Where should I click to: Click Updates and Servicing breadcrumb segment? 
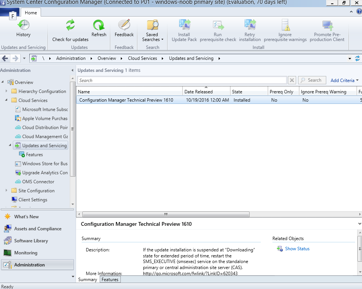[191, 58]
